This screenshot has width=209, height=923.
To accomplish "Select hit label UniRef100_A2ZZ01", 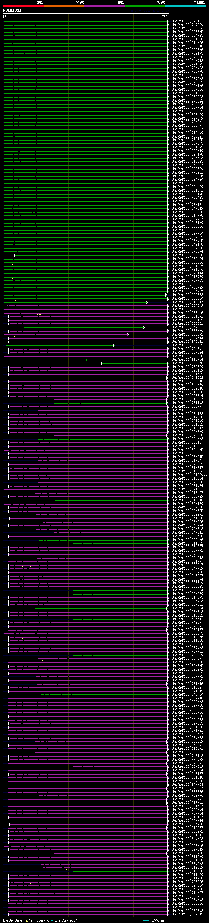I will pyautogui.click(x=187, y=345).
